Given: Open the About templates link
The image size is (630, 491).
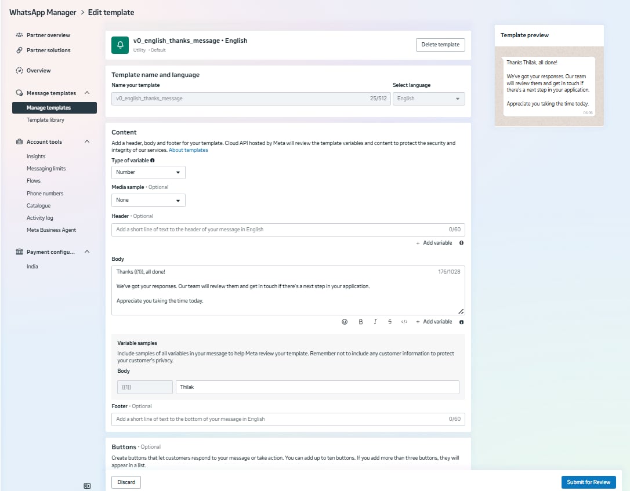Looking at the screenshot, I should click(189, 150).
